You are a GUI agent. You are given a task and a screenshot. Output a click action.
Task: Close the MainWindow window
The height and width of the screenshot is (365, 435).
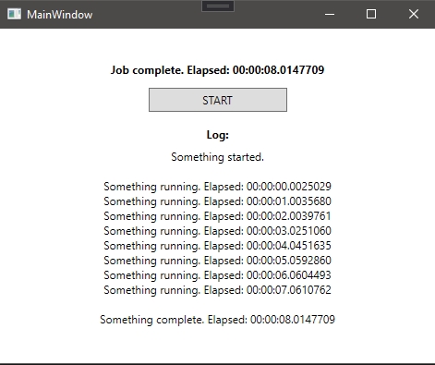[414, 14]
